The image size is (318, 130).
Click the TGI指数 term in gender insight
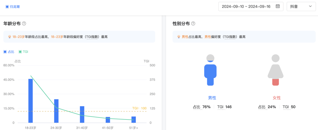pyautogui.click(x=230, y=37)
